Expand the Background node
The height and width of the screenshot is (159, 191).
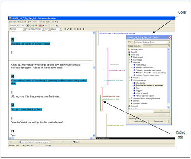[129, 57]
